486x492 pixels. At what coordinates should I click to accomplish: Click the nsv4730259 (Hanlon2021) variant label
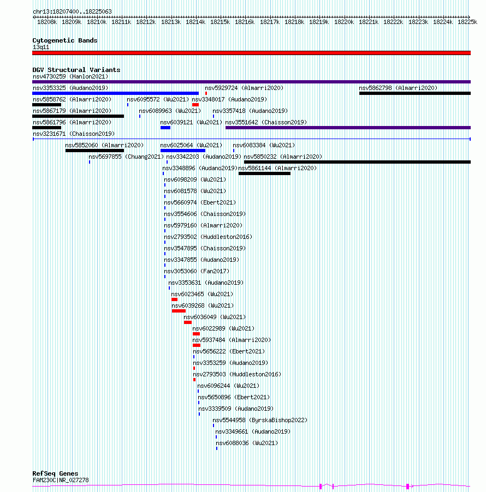70,76
